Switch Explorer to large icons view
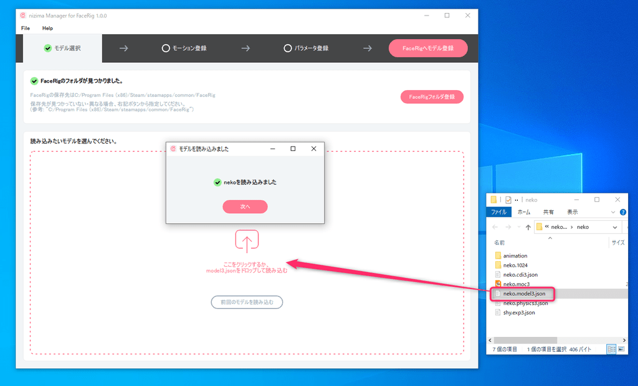 coord(622,349)
